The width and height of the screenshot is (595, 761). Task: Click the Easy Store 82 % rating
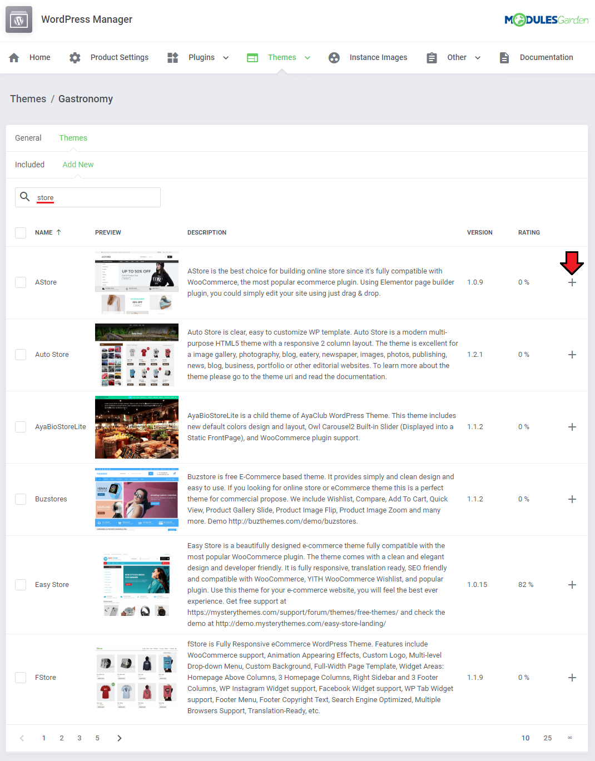[x=526, y=585]
